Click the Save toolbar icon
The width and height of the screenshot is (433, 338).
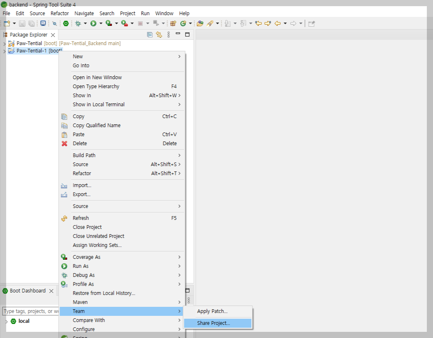(22, 24)
